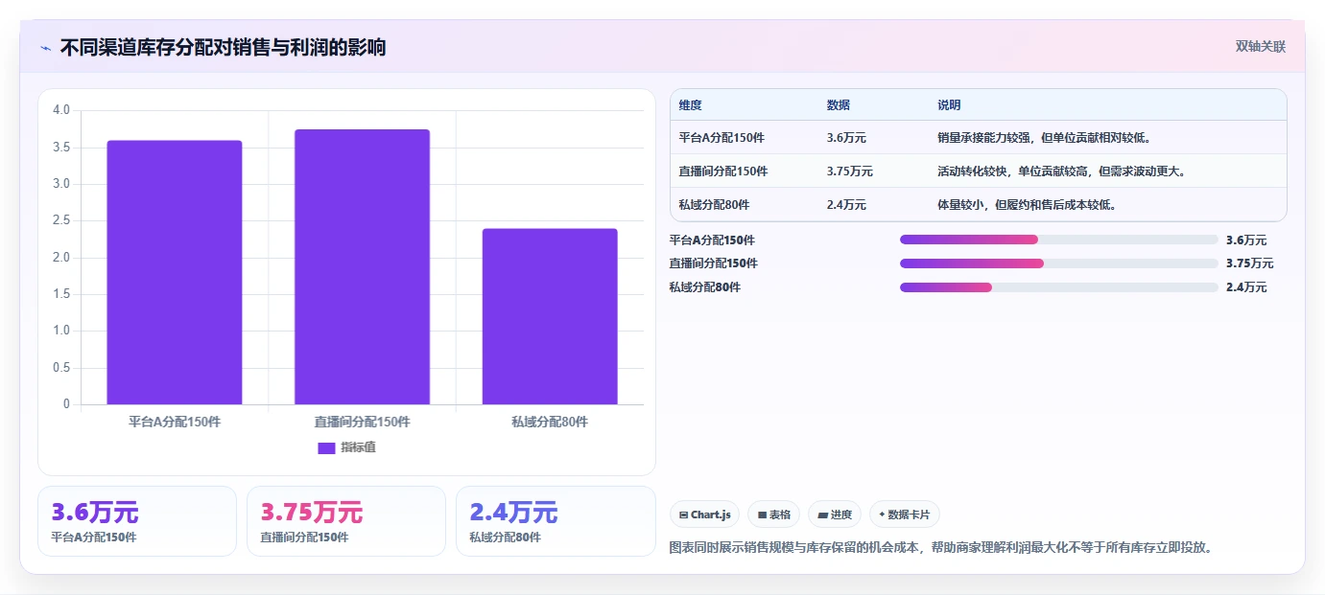Click the lightning icon beside the title
Image resolution: width=1325 pixels, height=595 pixels.
46,47
